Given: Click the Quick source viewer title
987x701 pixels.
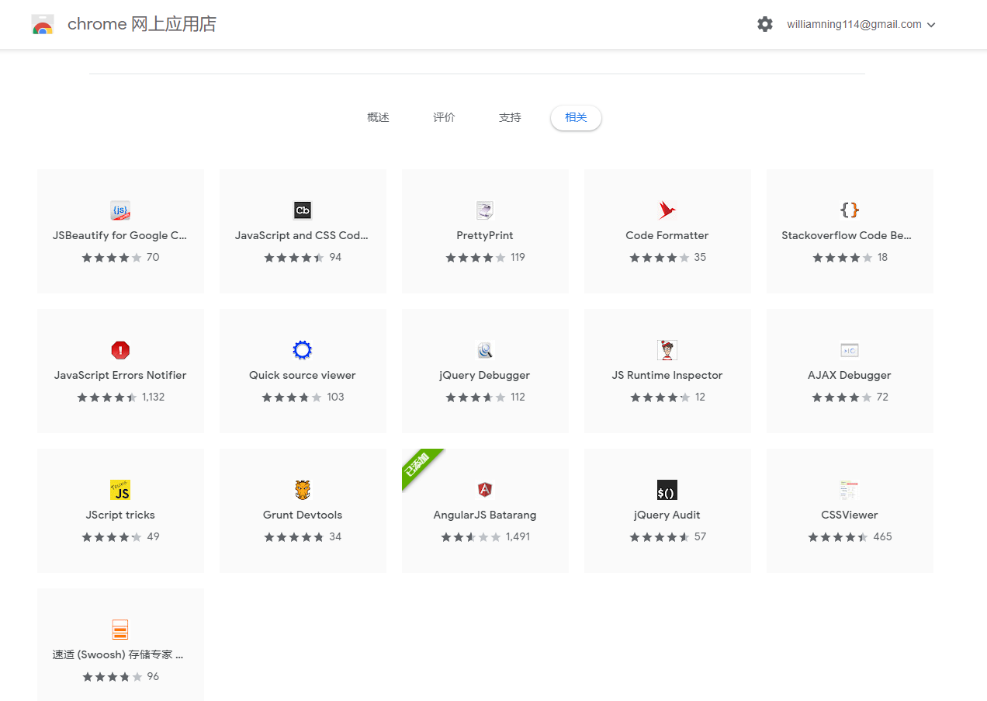Looking at the screenshot, I should coord(303,375).
